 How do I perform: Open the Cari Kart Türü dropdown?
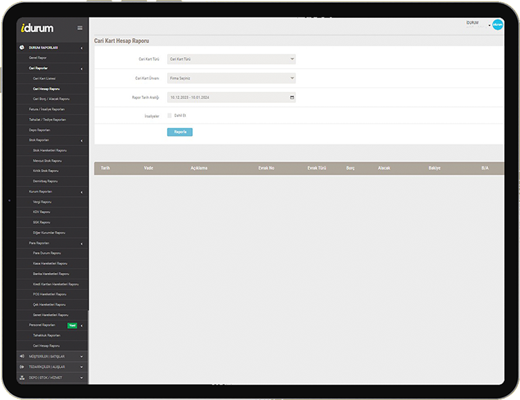point(231,59)
